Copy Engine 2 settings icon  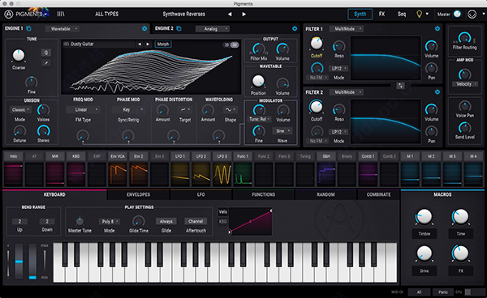point(179,28)
